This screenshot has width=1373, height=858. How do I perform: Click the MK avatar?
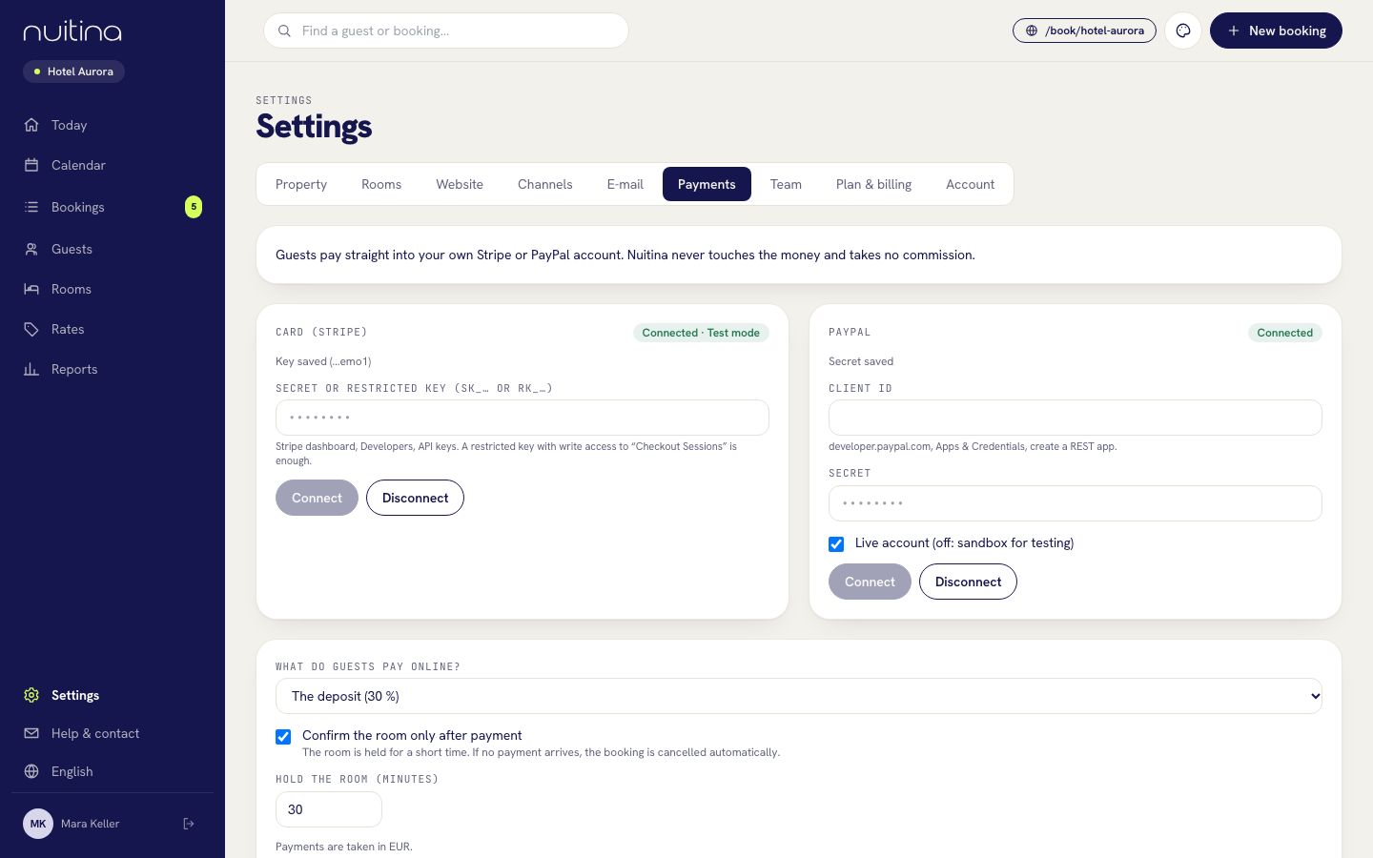[x=38, y=824]
